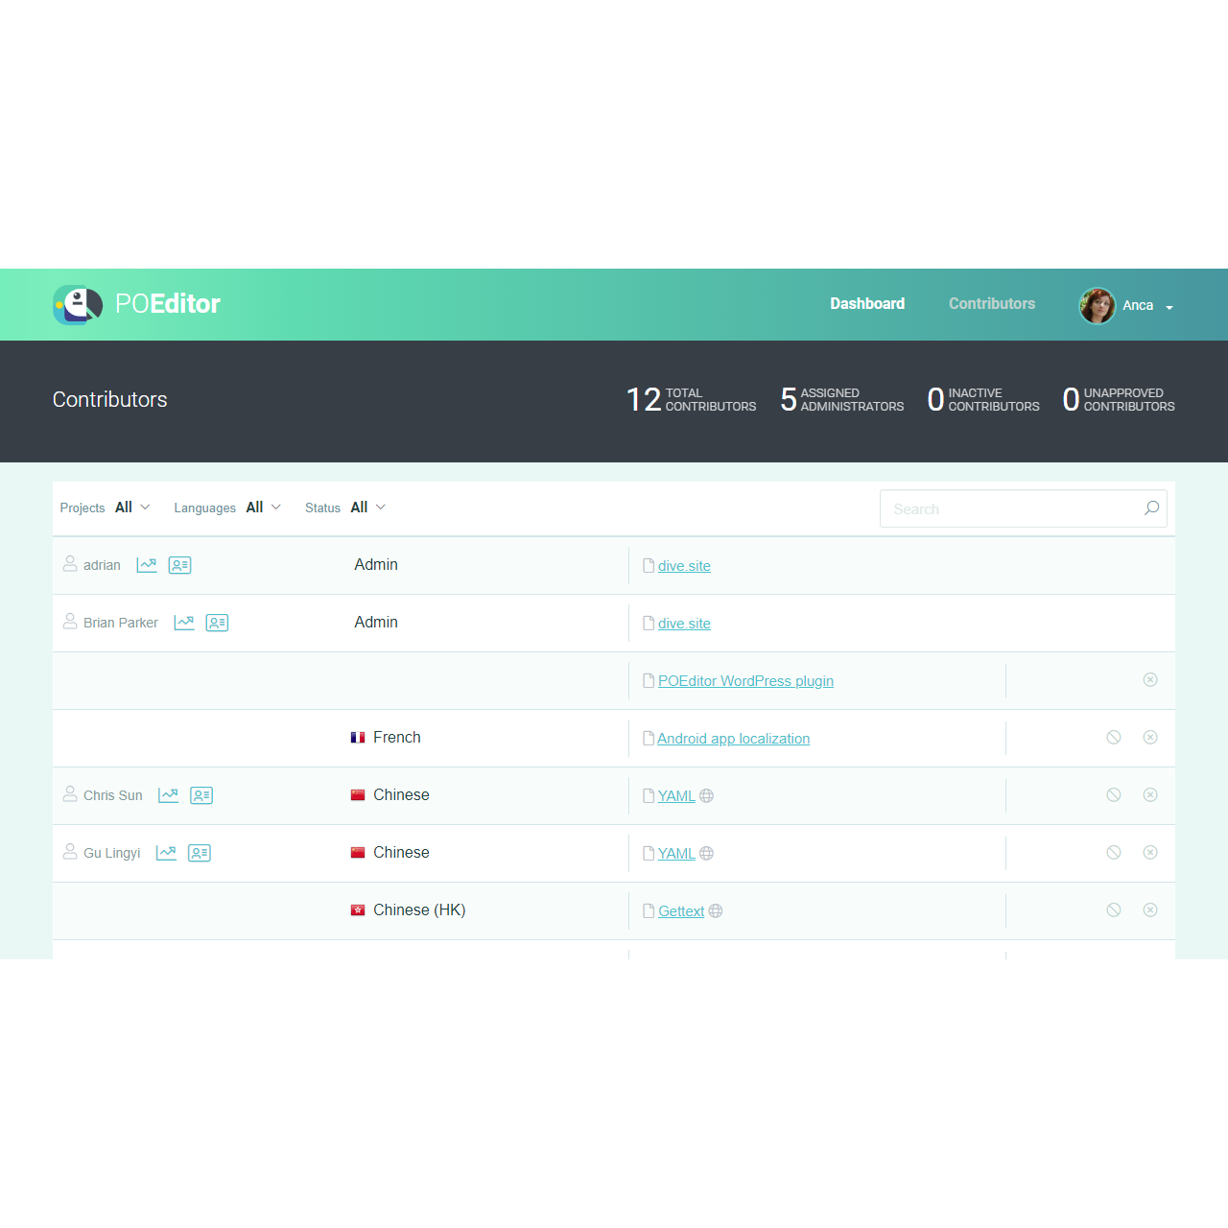Toggle block for Chris Sun's YAML access
Screen dimensions: 1228x1228
[1113, 795]
